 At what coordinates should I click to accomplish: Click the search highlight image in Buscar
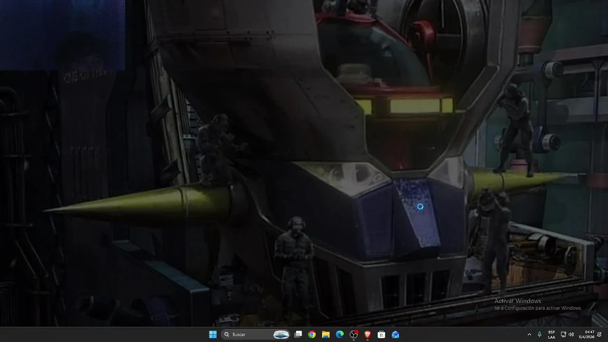[x=281, y=334]
